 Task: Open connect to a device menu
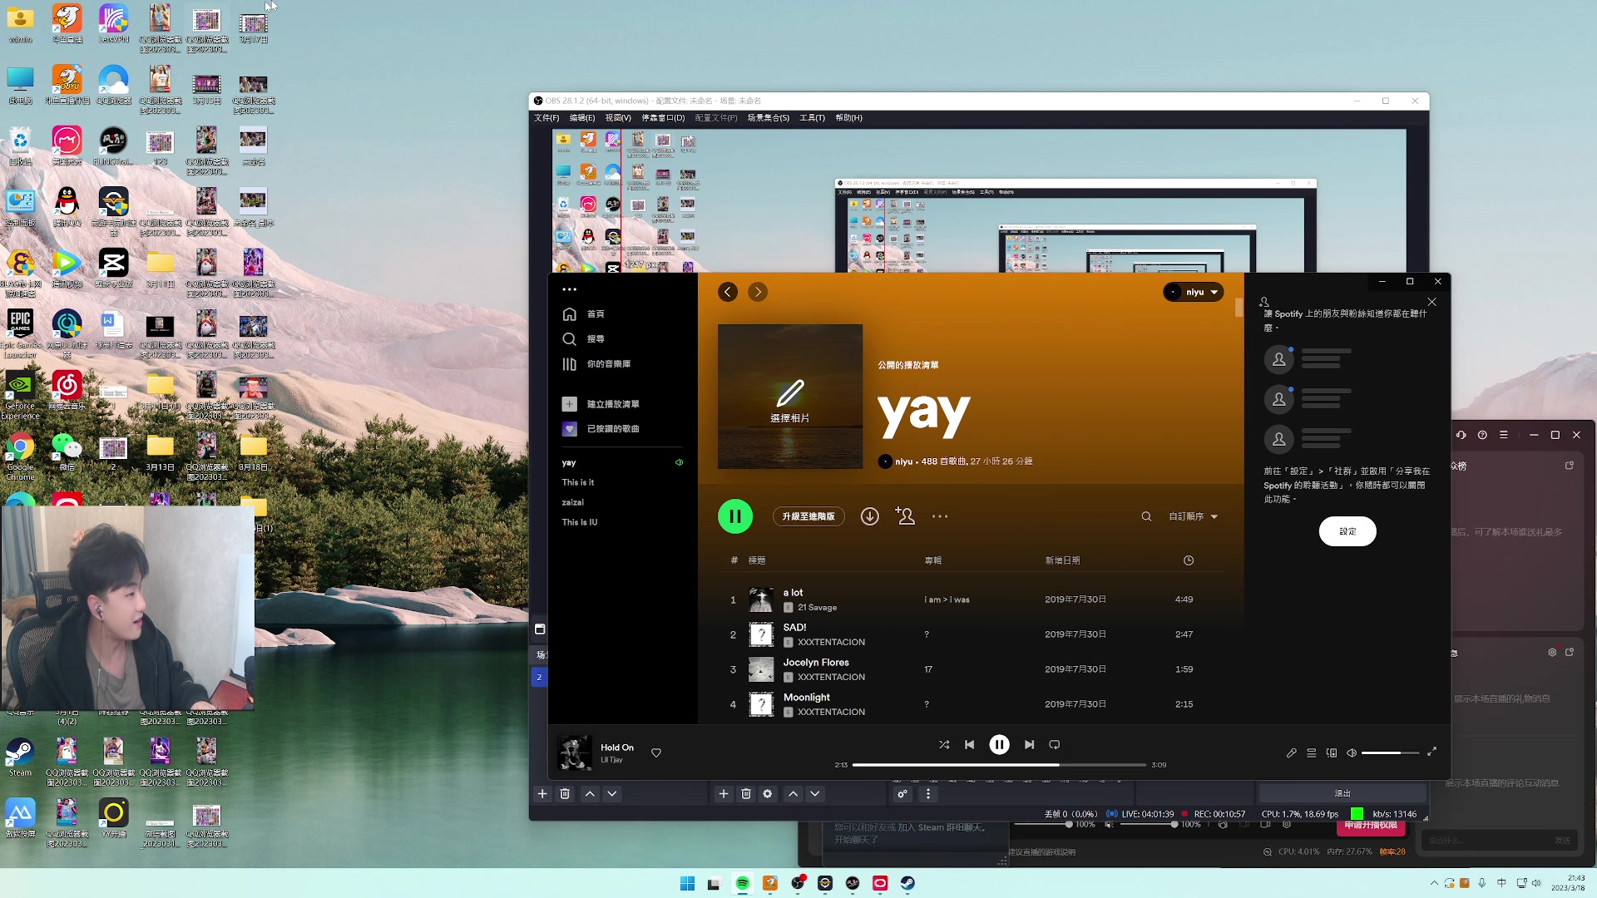pyautogui.click(x=1332, y=752)
